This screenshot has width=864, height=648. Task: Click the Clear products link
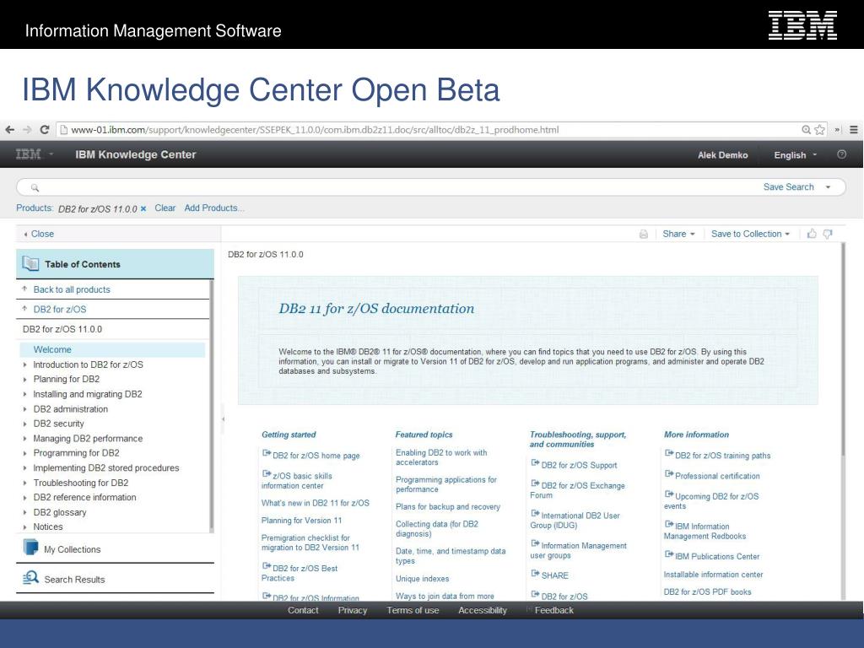point(165,208)
